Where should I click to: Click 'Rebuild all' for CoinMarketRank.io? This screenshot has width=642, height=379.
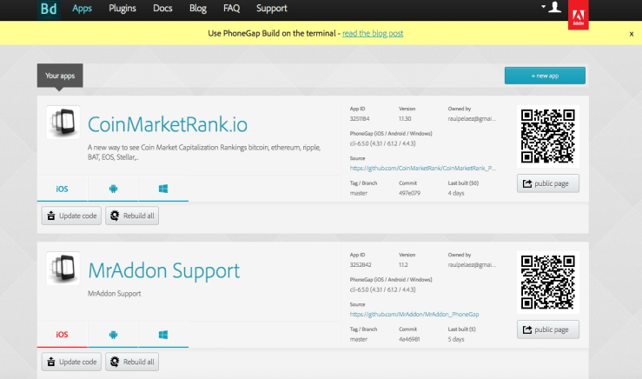click(133, 216)
